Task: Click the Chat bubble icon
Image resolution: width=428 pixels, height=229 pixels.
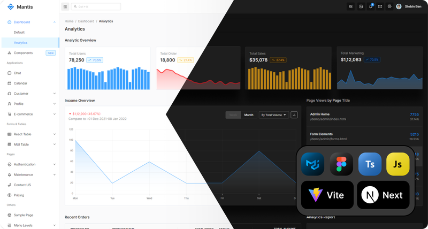Action: pyautogui.click(x=9, y=73)
